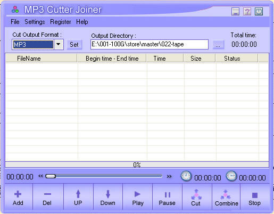The image size is (274, 214).
Task: Click the rewind double-arrow icon
Action: point(40,176)
